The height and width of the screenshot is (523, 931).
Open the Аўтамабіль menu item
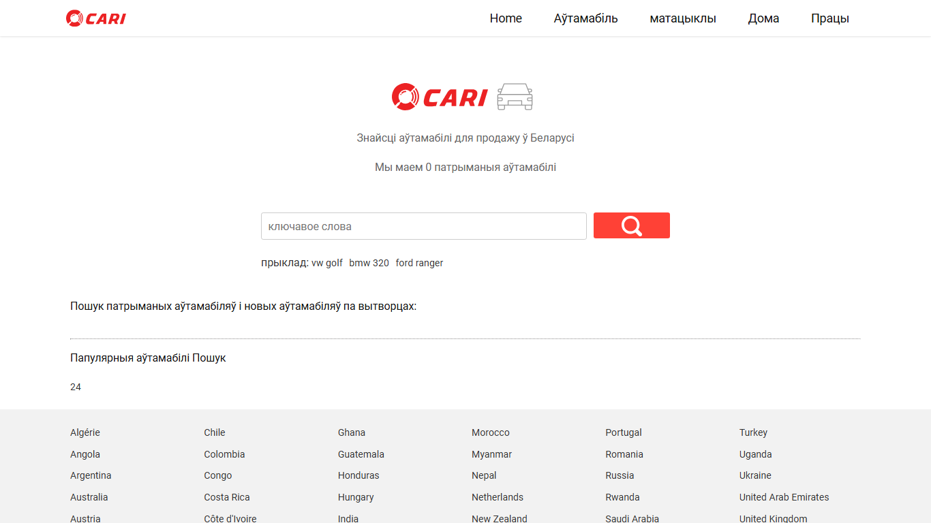[586, 18]
